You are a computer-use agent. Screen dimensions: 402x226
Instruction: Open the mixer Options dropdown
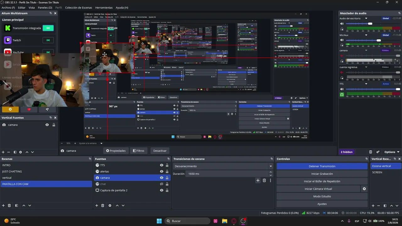pyautogui.click(x=392, y=152)
